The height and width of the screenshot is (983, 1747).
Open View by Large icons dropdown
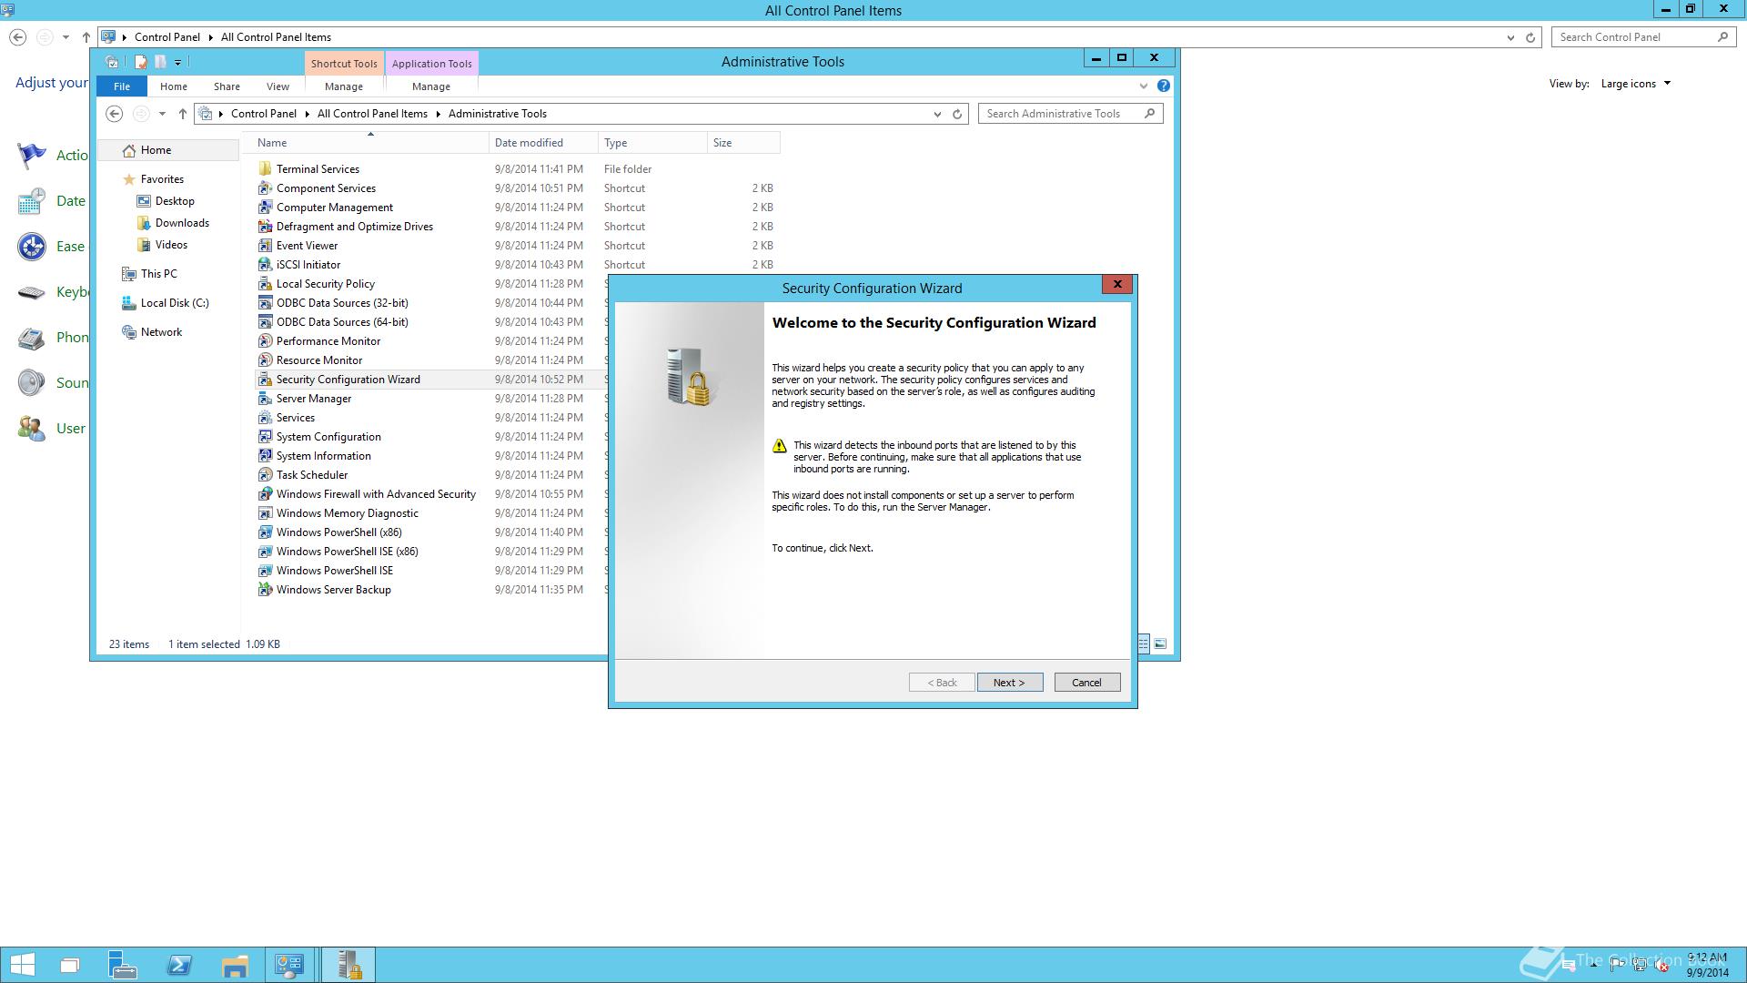[x=1636, y=84]
